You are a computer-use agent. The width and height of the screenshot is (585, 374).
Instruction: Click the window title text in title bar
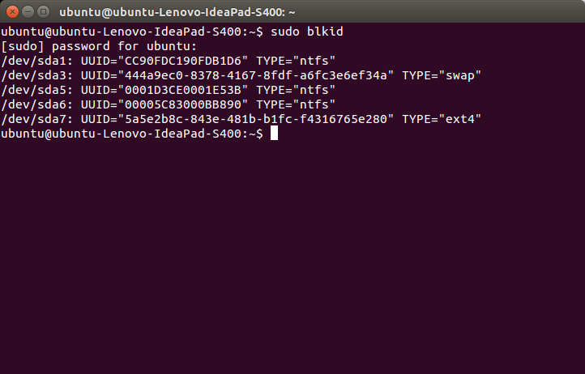pos(177,12)
